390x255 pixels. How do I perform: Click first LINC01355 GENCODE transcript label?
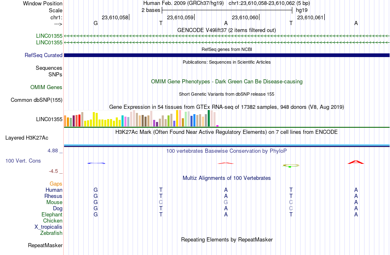tap(49, 36)
